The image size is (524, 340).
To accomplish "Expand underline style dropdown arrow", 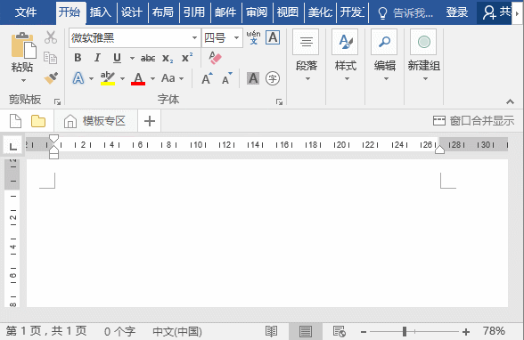I will (132, 59).
